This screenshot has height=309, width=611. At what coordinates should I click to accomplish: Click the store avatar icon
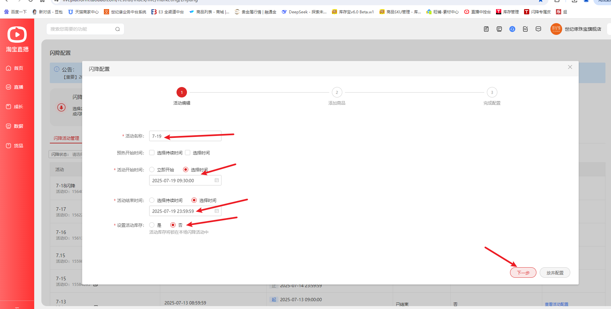(x=556, y=29)
